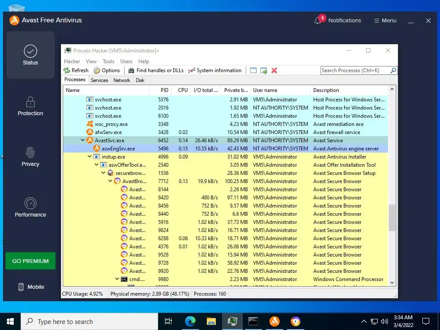440x330 pixels.
Task: Click the search magnifier icon in Process Hacker
Action: [x=394, y=70]
